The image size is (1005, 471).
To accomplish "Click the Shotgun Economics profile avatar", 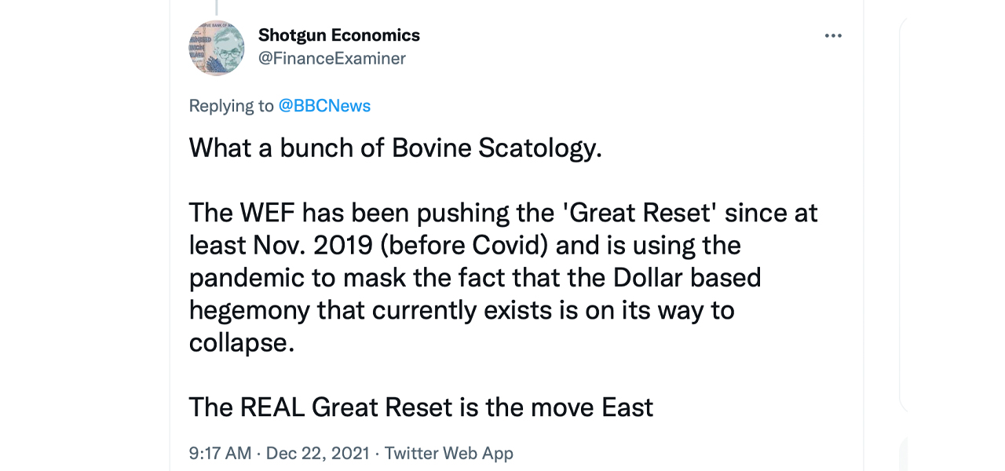I will point(217,48).
